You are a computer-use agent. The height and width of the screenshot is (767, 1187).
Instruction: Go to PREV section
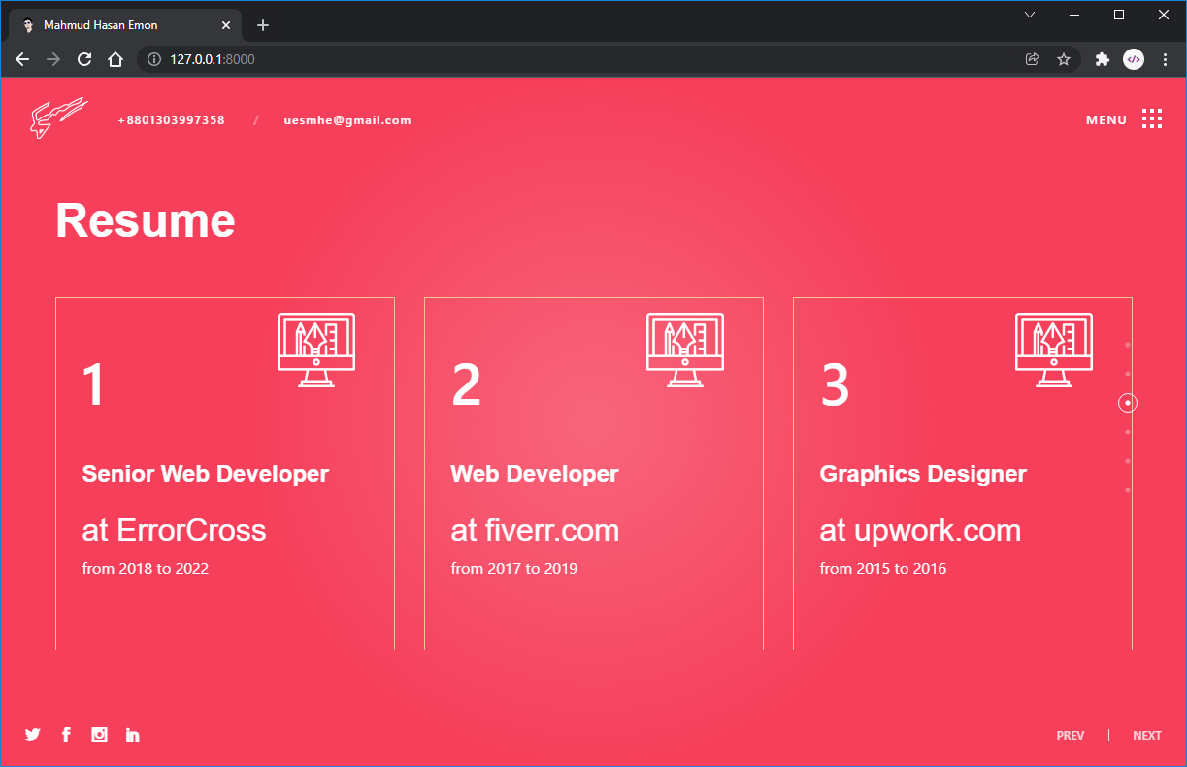tap(1071, 736)
